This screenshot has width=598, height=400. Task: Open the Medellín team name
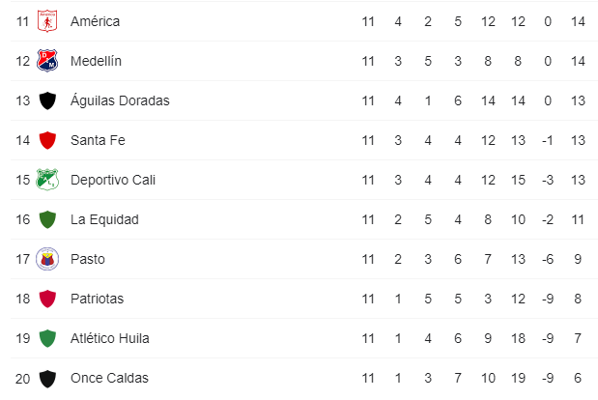click(x=96, y=61)
